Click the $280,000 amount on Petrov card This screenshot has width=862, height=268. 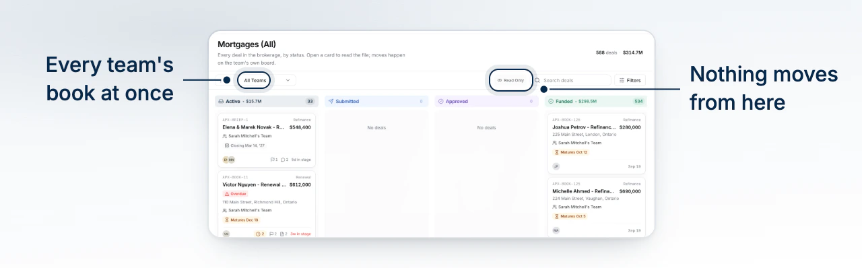click(630, 127)
